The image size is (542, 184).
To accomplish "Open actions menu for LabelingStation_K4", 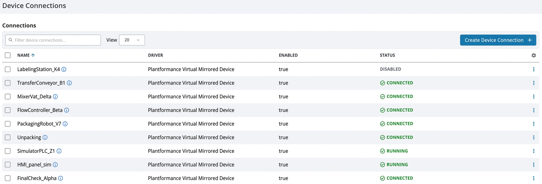I will click(x=534, y=69).
